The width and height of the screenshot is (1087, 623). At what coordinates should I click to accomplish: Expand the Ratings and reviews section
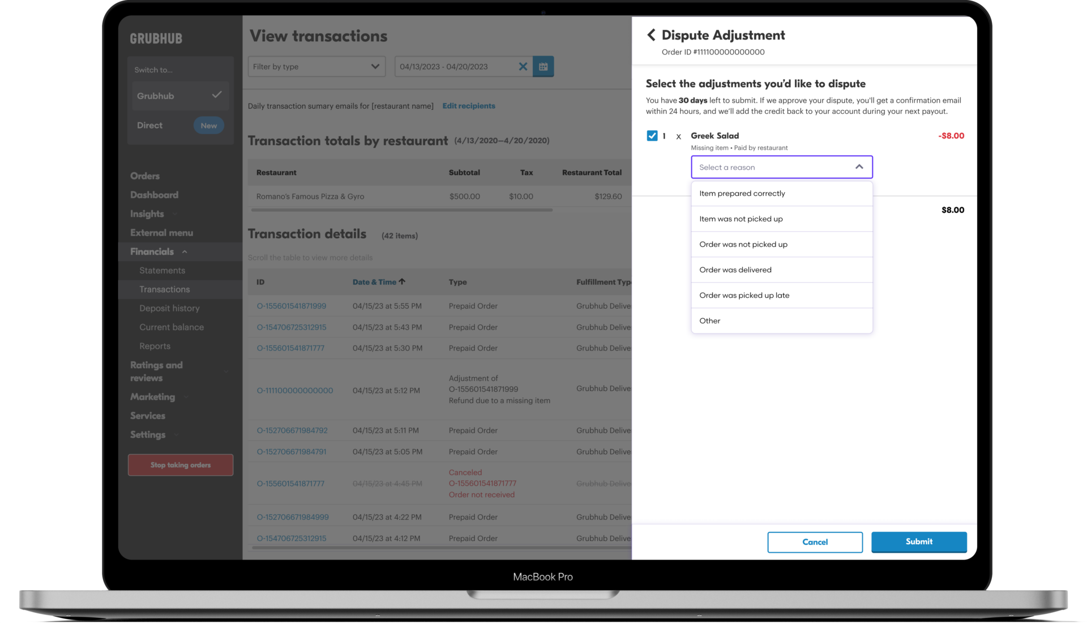point(226,372)
